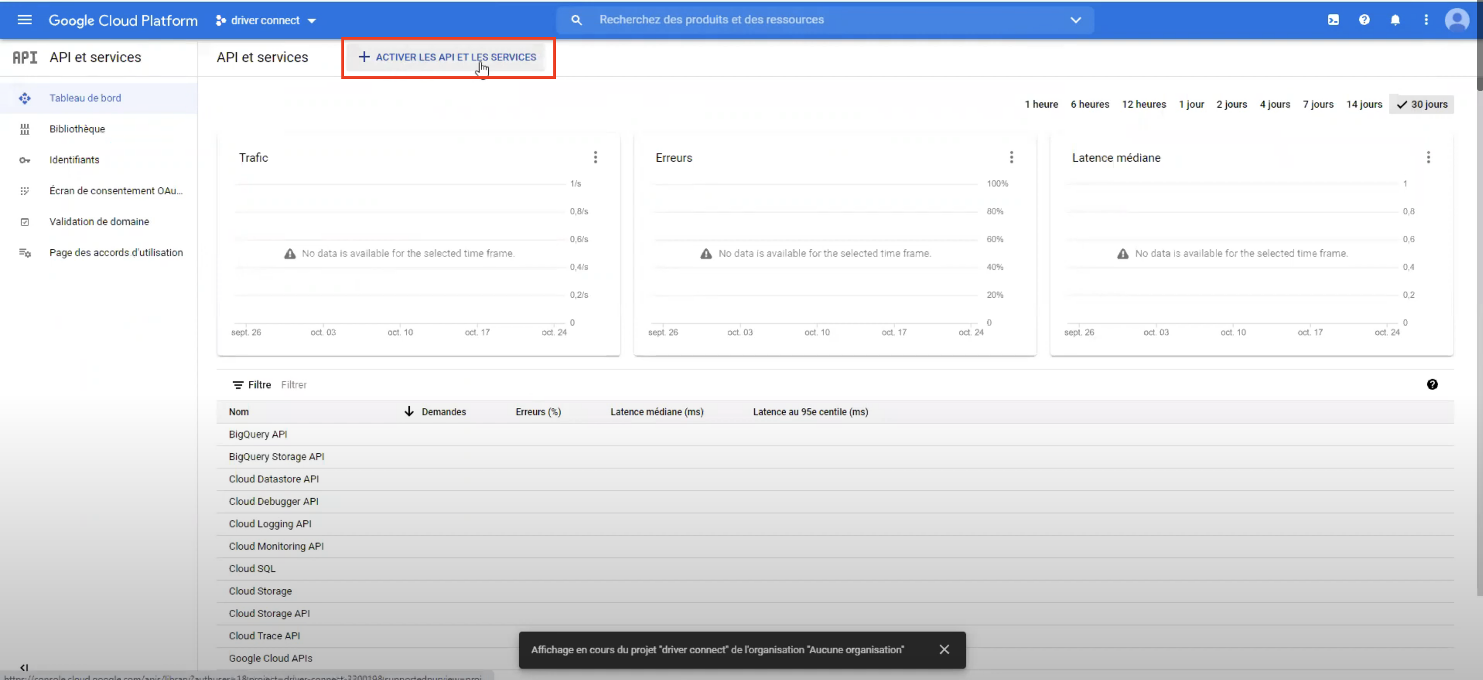Open Identifiants in the sidebar
Screen dimensions: 1483x680
point(74,160)
